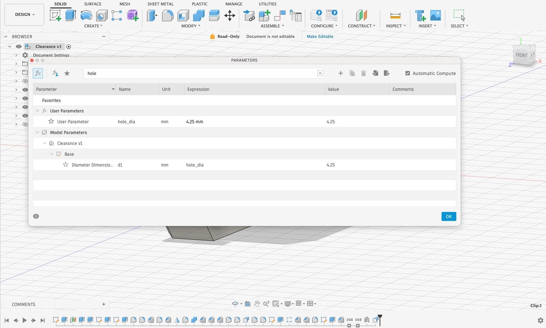This screenshot has width=546, height=328.
Task: Click the Measure ruler icon
Action: [395, 15]
